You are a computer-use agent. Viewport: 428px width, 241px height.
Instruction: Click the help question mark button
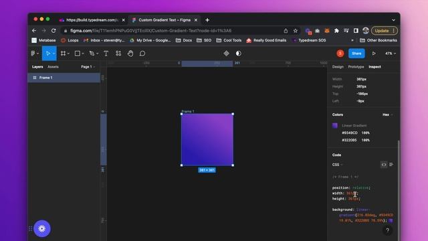point(387,230)
